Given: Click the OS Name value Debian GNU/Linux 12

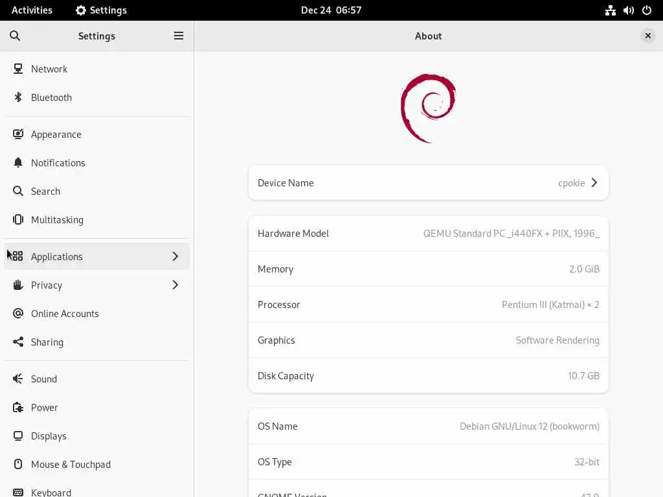Looking at the screenshot, I should point(530,426).
